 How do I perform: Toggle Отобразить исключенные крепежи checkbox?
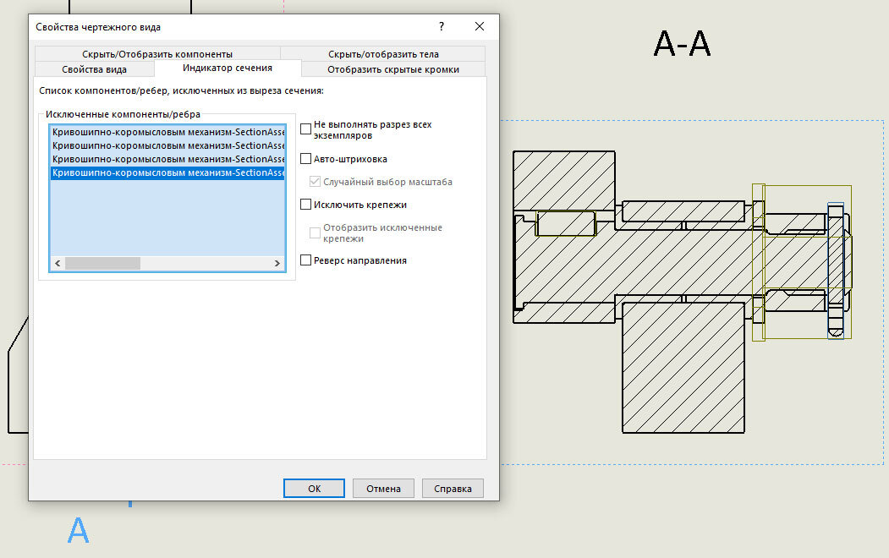(315, 232)
